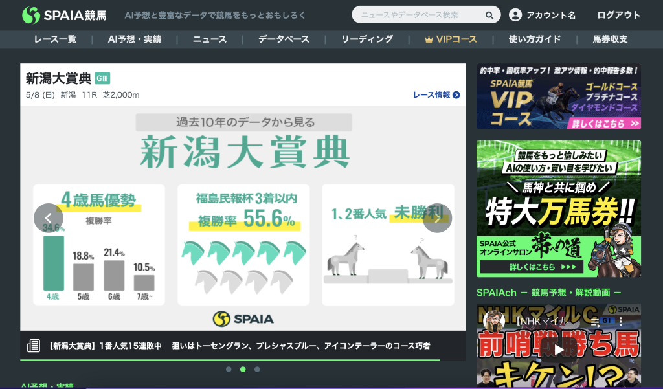Click the 1、2番人気 未勝利 card
663x389 pixels.
click(388, 245)
